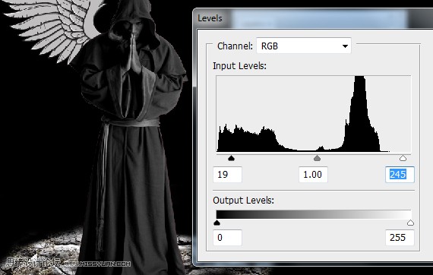Select the white input highlight slider triangle
Image resolution: width=433 pixels, height=275 pixels.
click(403, 158)
